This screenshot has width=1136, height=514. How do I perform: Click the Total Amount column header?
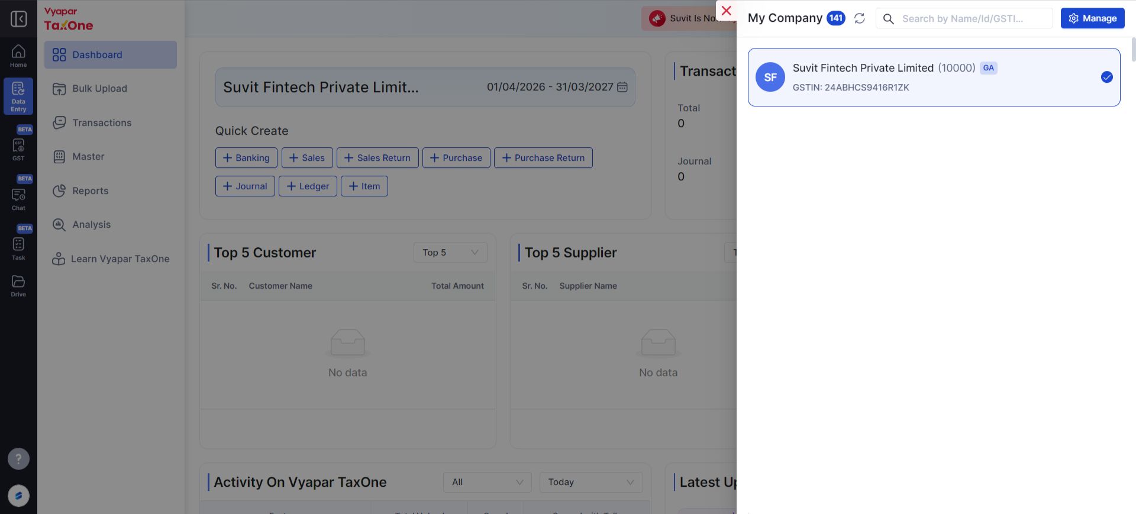tap(457, 286)
